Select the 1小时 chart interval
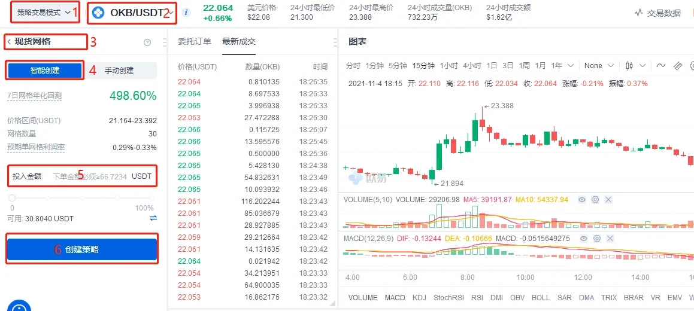The height and width of the screenshot is (311, 694). [x=448, y=66]
